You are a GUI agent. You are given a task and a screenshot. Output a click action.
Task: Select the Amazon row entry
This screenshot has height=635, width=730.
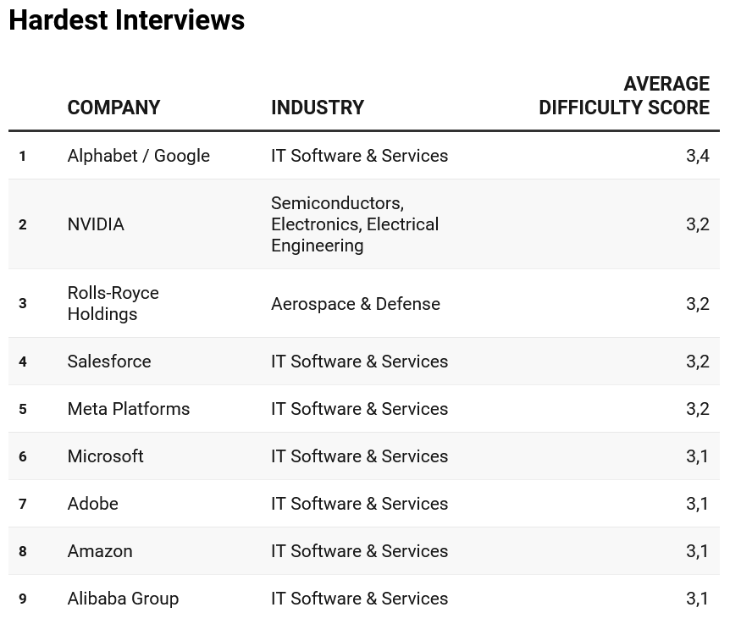click(100, 551)
